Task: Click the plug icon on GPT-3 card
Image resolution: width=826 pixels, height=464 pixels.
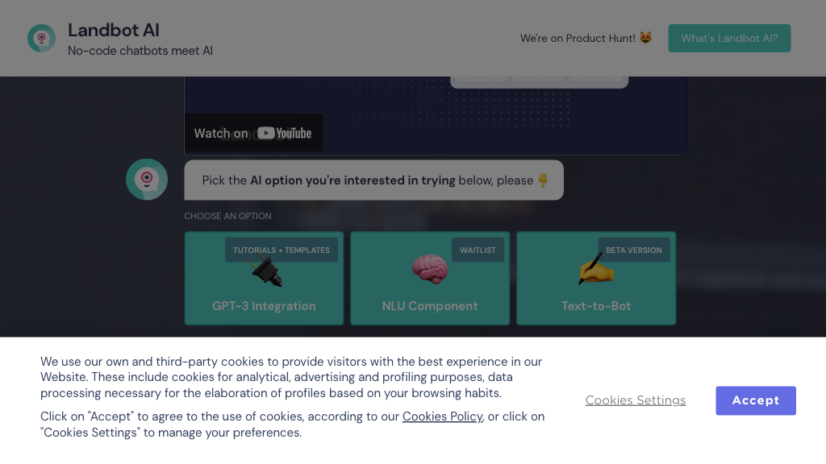Action: [266, 268]
